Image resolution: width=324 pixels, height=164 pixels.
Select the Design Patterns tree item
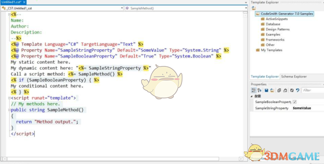click(x=278, y=29)
